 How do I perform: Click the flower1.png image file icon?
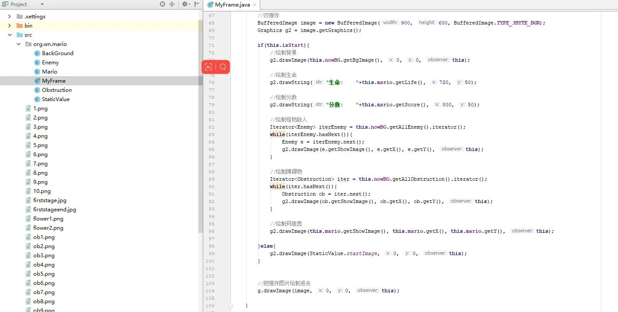tap(28, 219)
